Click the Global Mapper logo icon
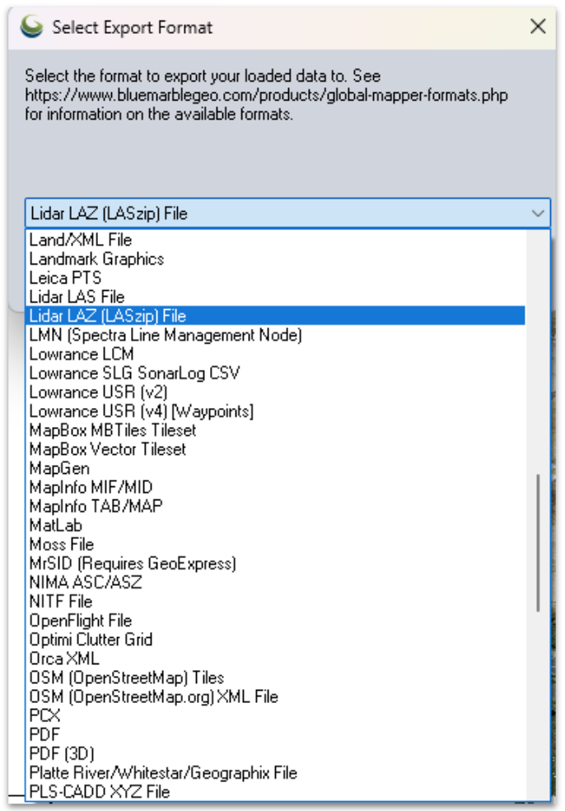Image resolution: width=565 pixels, height=811 pixels. click(x=31, y=27)
